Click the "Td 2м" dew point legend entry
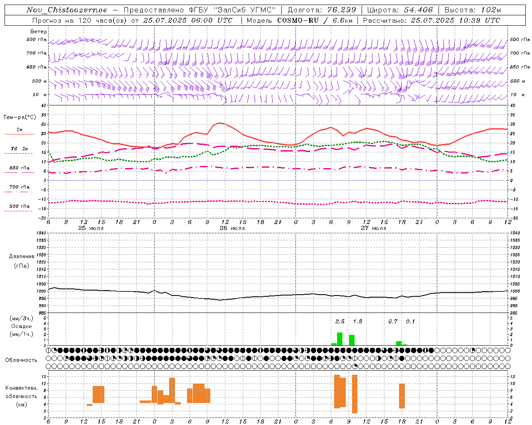This screenshot has width=532, height=425. pos(19,149)
